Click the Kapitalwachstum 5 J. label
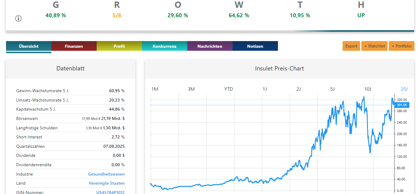This screenshot has height=194, width=419. pyautogui.click(x=36, y=109)
